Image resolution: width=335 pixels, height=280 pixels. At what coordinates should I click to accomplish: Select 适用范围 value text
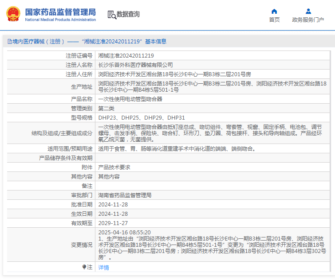tap(177, 148)
